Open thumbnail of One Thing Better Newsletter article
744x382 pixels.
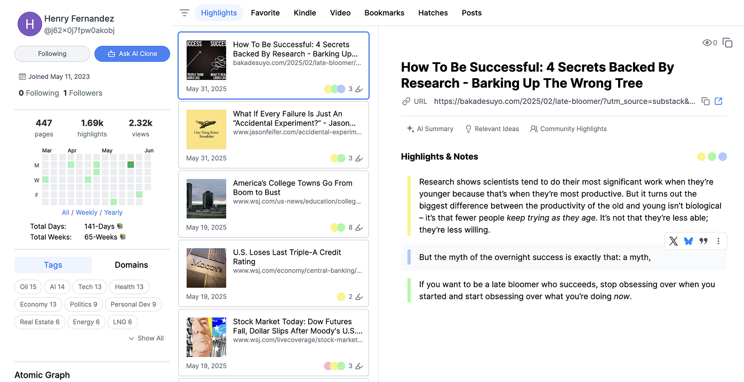[x=206, y=129]
